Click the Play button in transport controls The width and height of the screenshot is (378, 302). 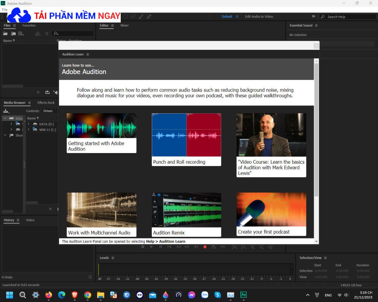point(151,247)
